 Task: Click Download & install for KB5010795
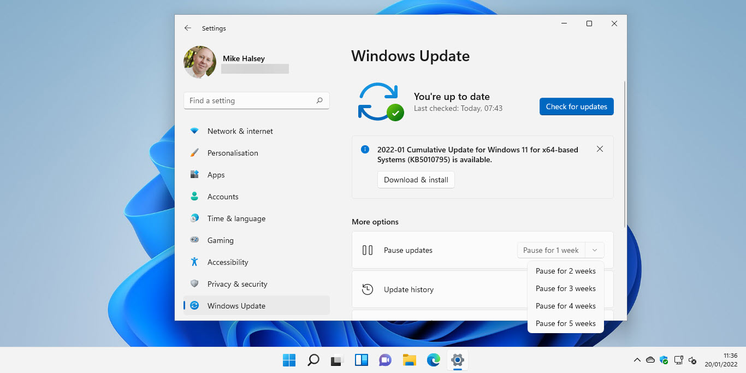(416, 179)
